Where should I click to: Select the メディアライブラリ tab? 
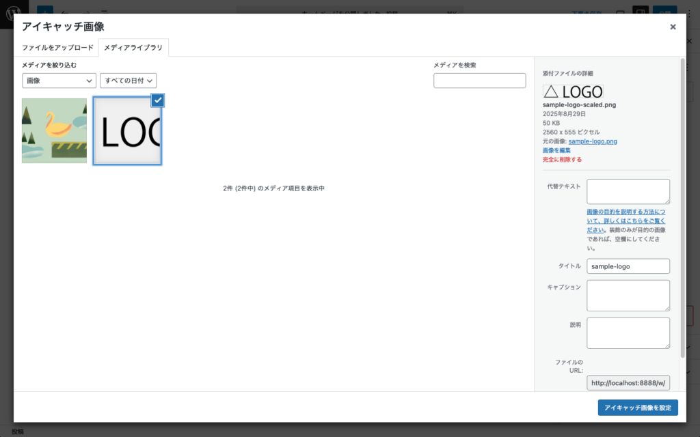pos(133,48)
